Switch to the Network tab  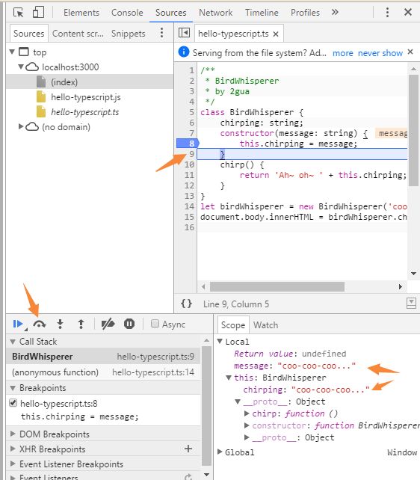tap(216, 13)
